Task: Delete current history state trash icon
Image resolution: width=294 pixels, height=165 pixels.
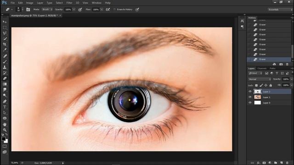Action: [x=287, y=64]
